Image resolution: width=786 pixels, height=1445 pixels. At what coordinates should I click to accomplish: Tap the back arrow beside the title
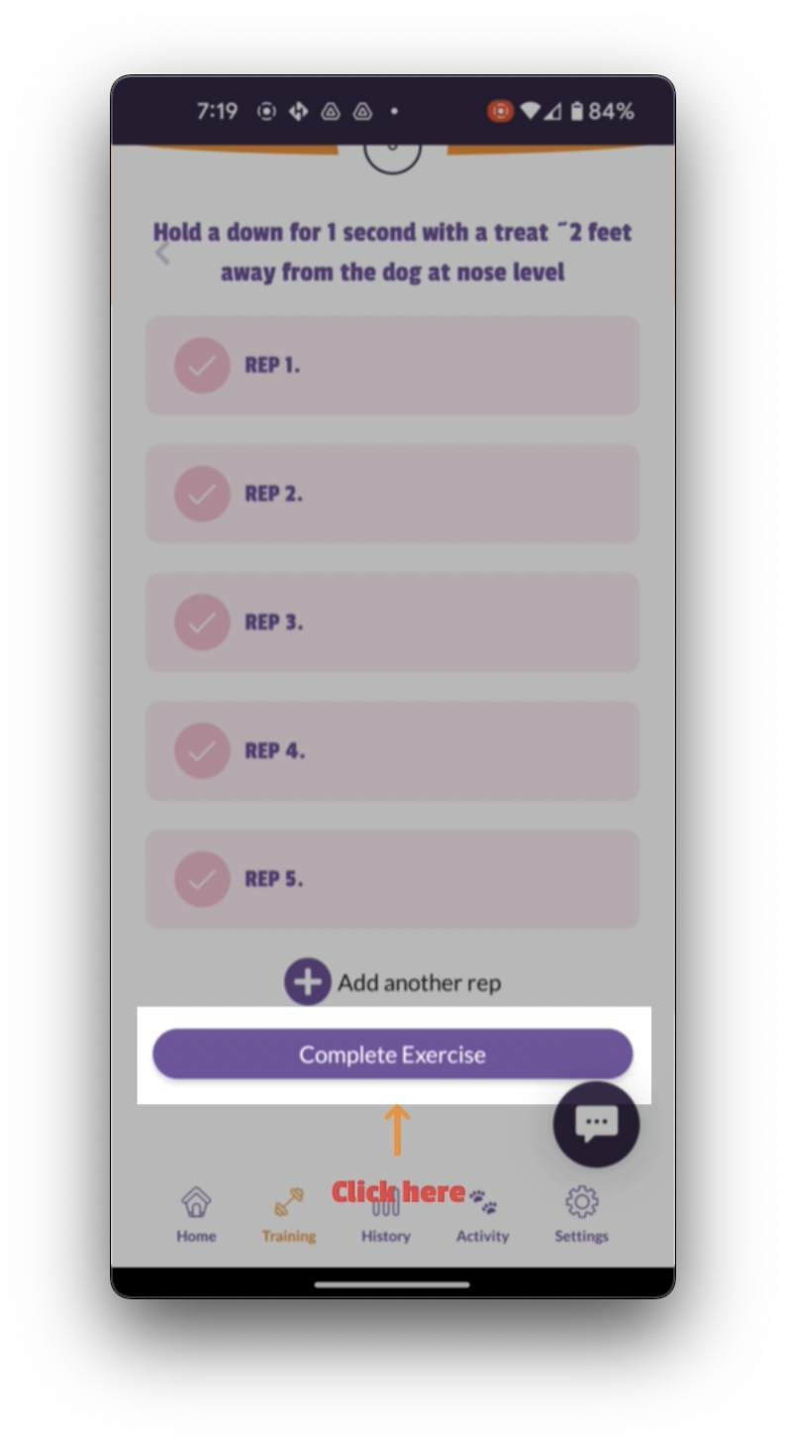click(162, 254)
